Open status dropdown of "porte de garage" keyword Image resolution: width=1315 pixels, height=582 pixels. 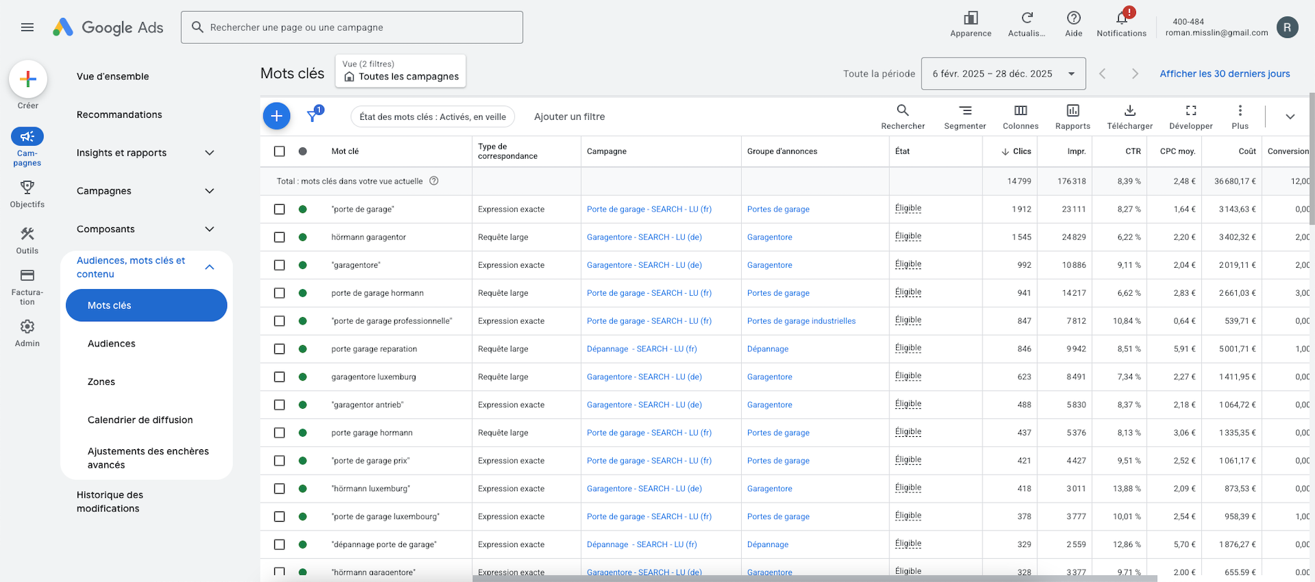click(x=908, y=208)
